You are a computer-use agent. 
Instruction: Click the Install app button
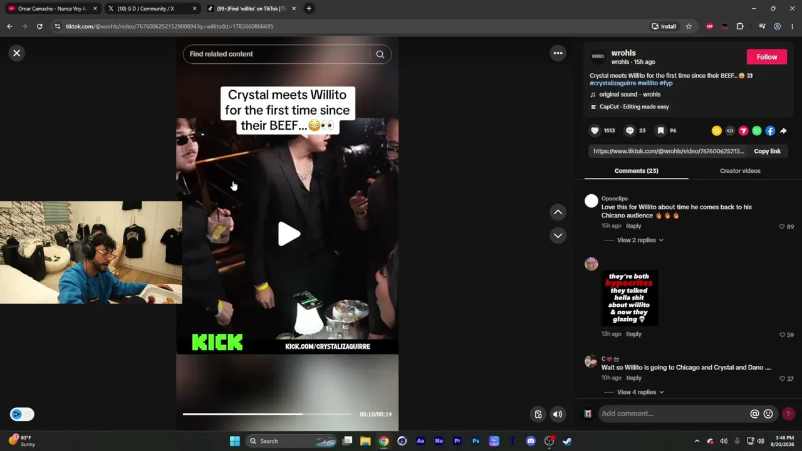[x=664, y=26]
